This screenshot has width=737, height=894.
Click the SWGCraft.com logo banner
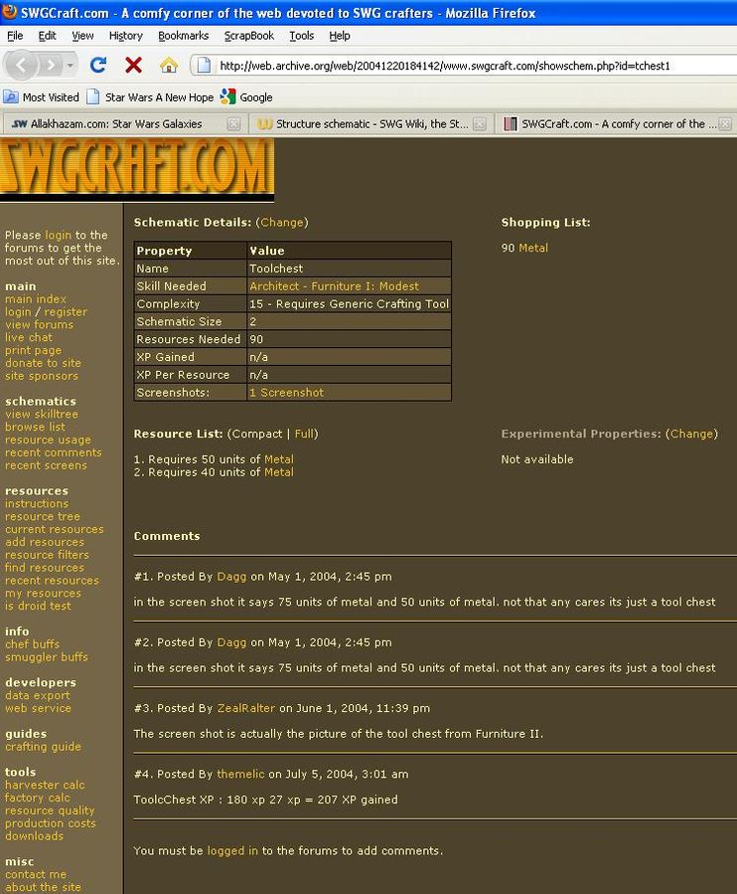point(137,169)
